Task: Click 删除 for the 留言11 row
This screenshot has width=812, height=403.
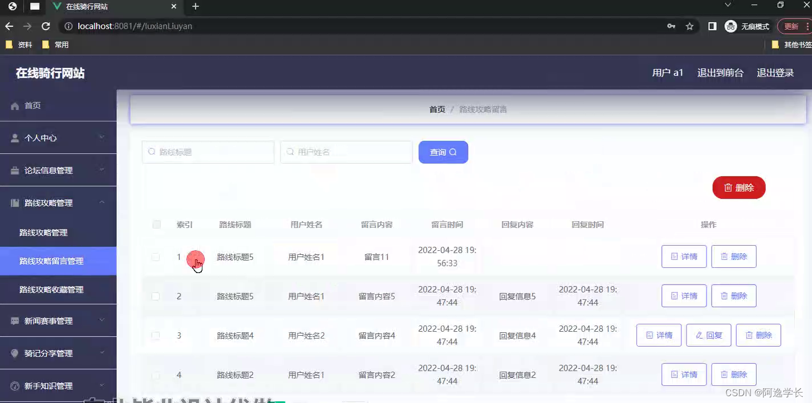Action: (x=734, y=257)
